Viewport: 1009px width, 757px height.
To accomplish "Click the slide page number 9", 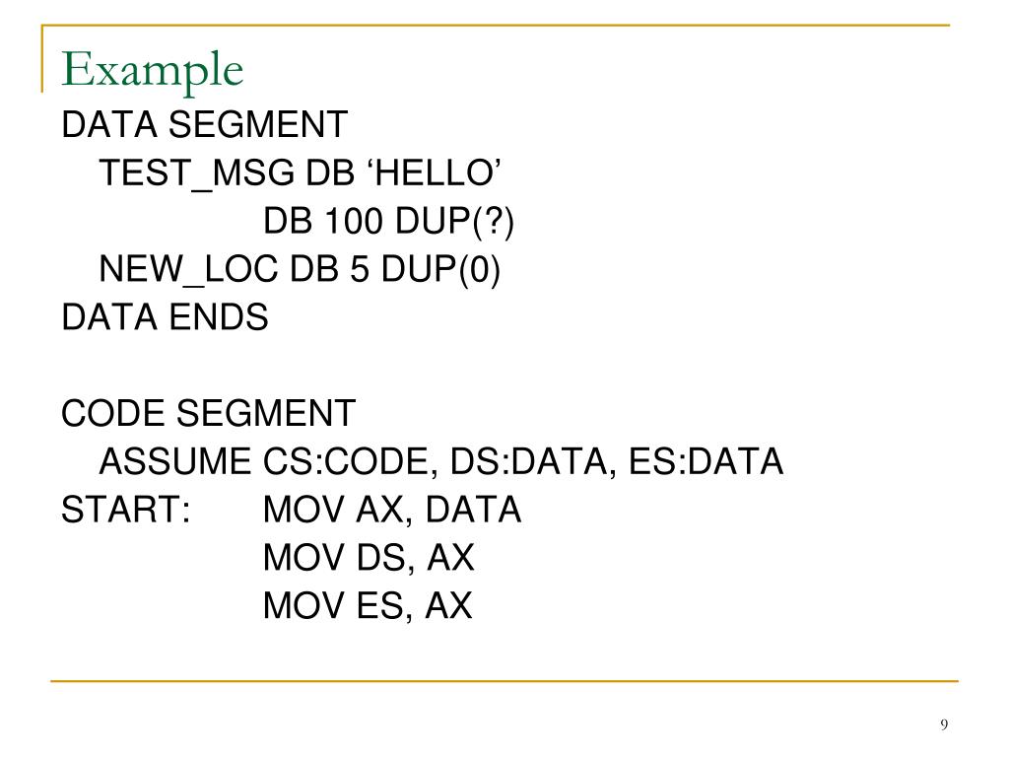I will click(x=944, y=724).
